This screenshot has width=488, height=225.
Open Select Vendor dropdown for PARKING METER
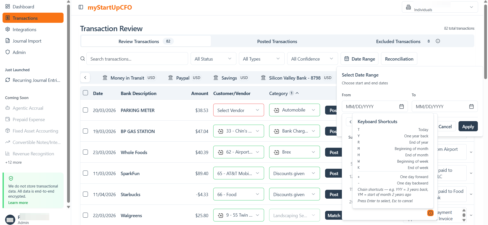pyautogui.click(x=238, y=110)
